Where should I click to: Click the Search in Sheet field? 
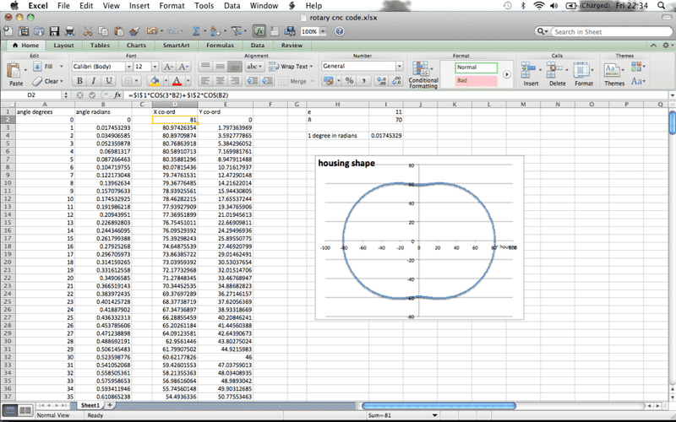[602, 31]
